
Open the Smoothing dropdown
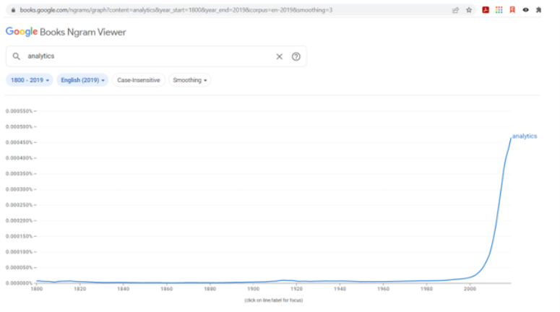point(189,80)
